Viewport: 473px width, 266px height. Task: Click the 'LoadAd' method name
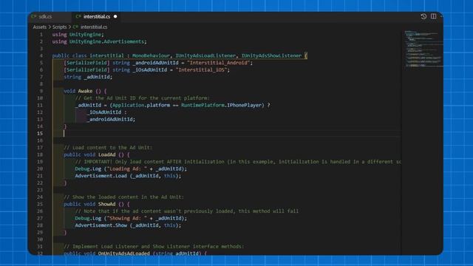pyautogui.click(x=106, y=154)
